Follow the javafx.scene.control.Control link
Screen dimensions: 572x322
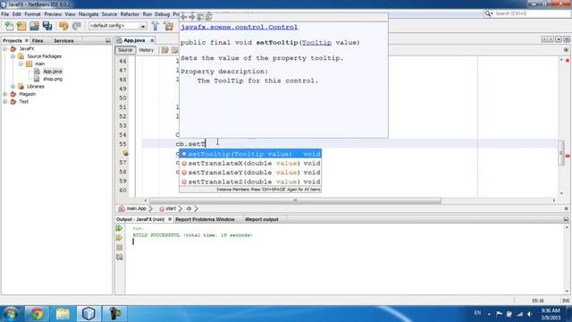click(240, 27)
